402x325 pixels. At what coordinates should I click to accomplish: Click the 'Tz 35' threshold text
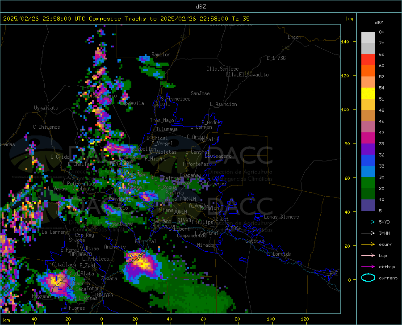click(240, 19)
